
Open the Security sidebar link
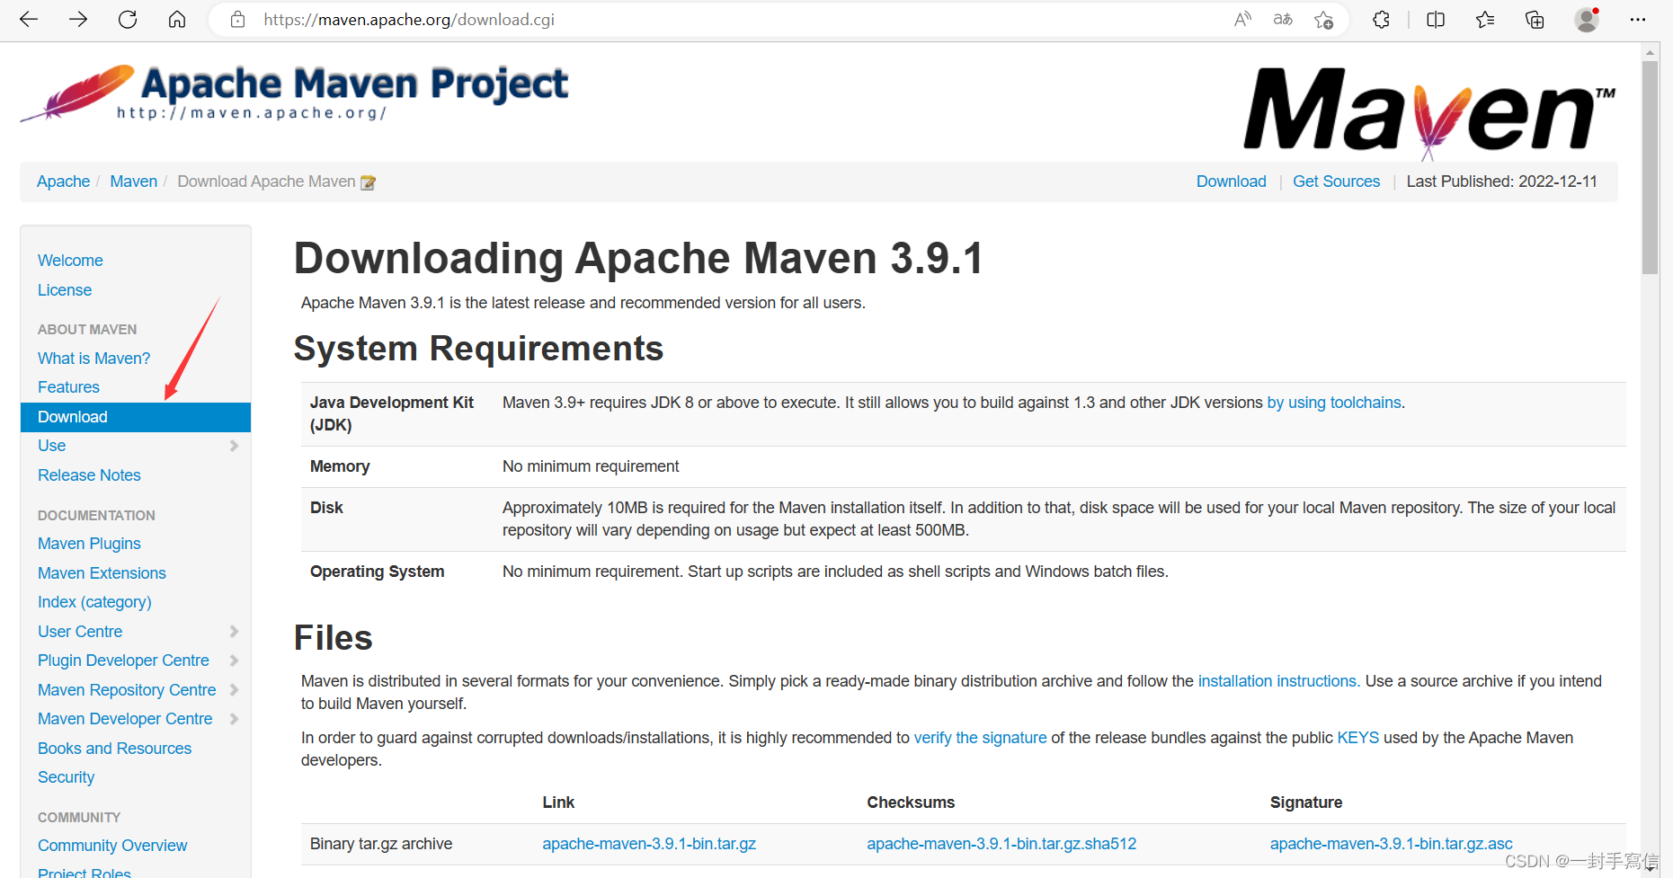pos(66,777)
